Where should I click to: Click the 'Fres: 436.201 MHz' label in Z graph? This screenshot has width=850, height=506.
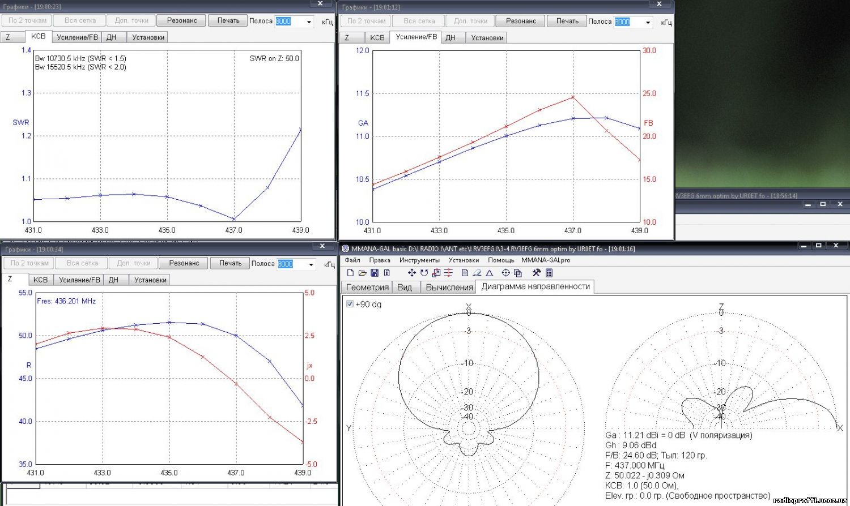coord(66,301)
